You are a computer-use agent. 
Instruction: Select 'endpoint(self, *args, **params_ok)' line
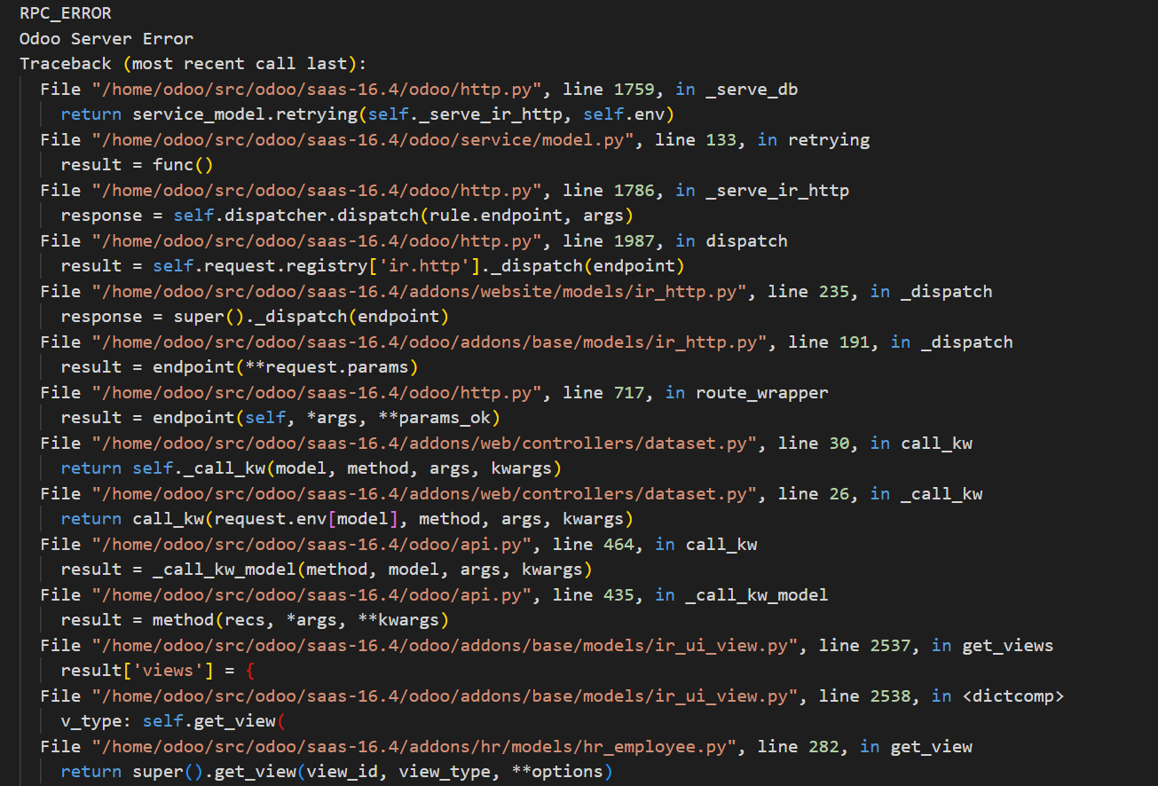click(280, 418)
